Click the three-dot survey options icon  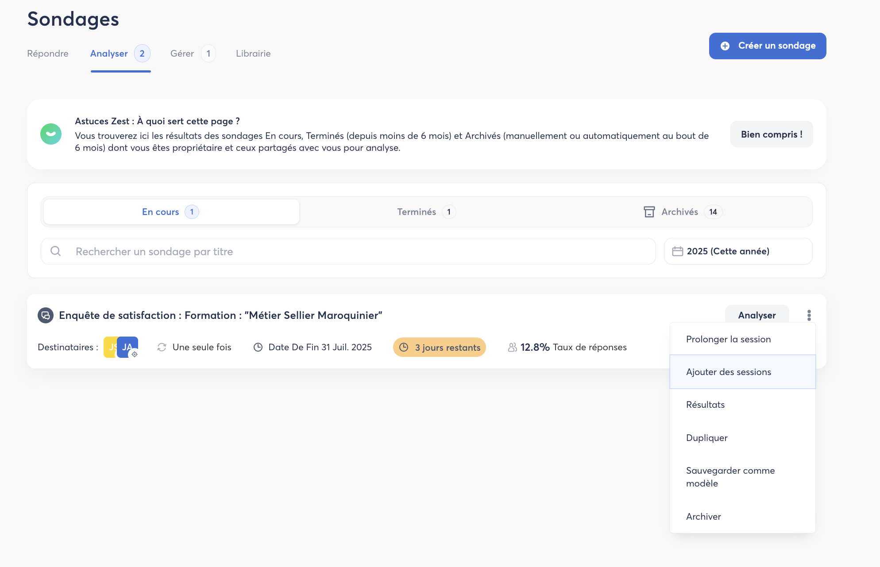click(x=809, y=315)
